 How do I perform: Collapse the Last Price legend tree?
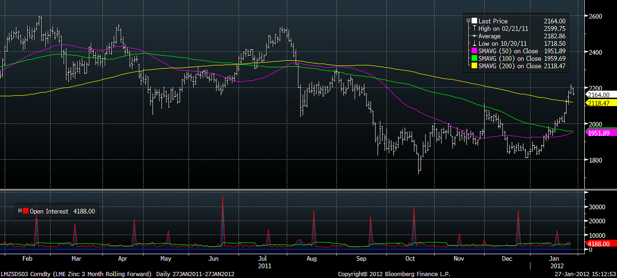tap(468, 21)
